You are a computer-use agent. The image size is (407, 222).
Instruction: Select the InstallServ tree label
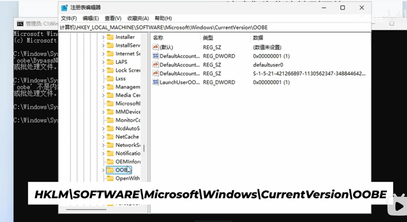click(x=128, y=46)
